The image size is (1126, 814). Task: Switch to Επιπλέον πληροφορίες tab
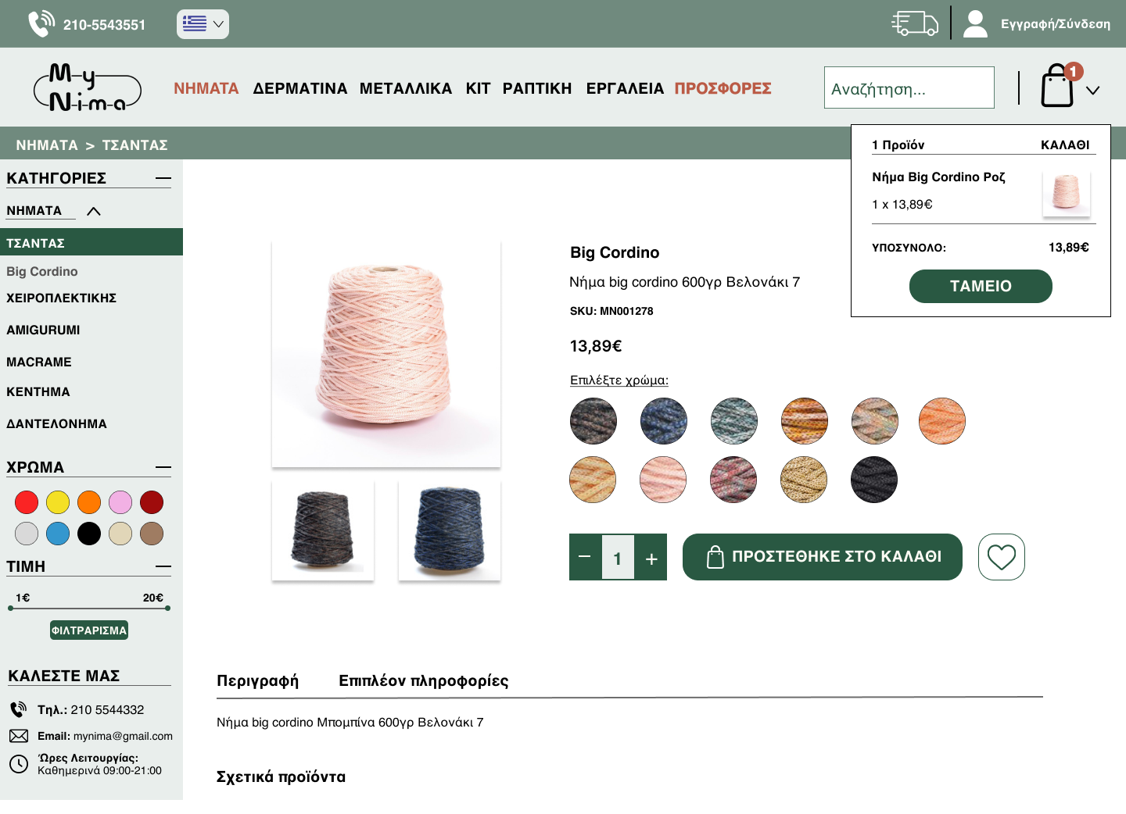[x=423, y=680]
